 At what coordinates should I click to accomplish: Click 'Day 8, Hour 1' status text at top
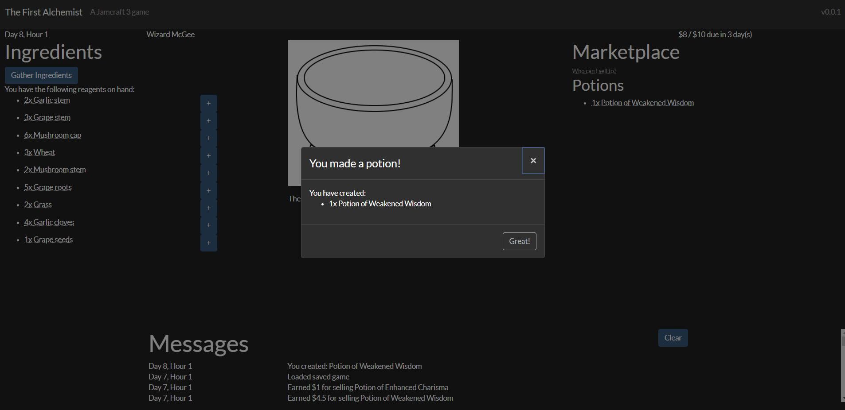coord(27,35)
